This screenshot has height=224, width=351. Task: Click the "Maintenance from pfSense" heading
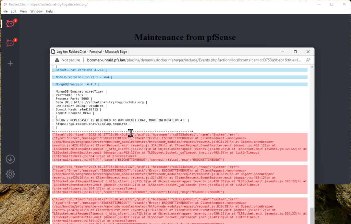pyautogui.click(x=185, y=37)
